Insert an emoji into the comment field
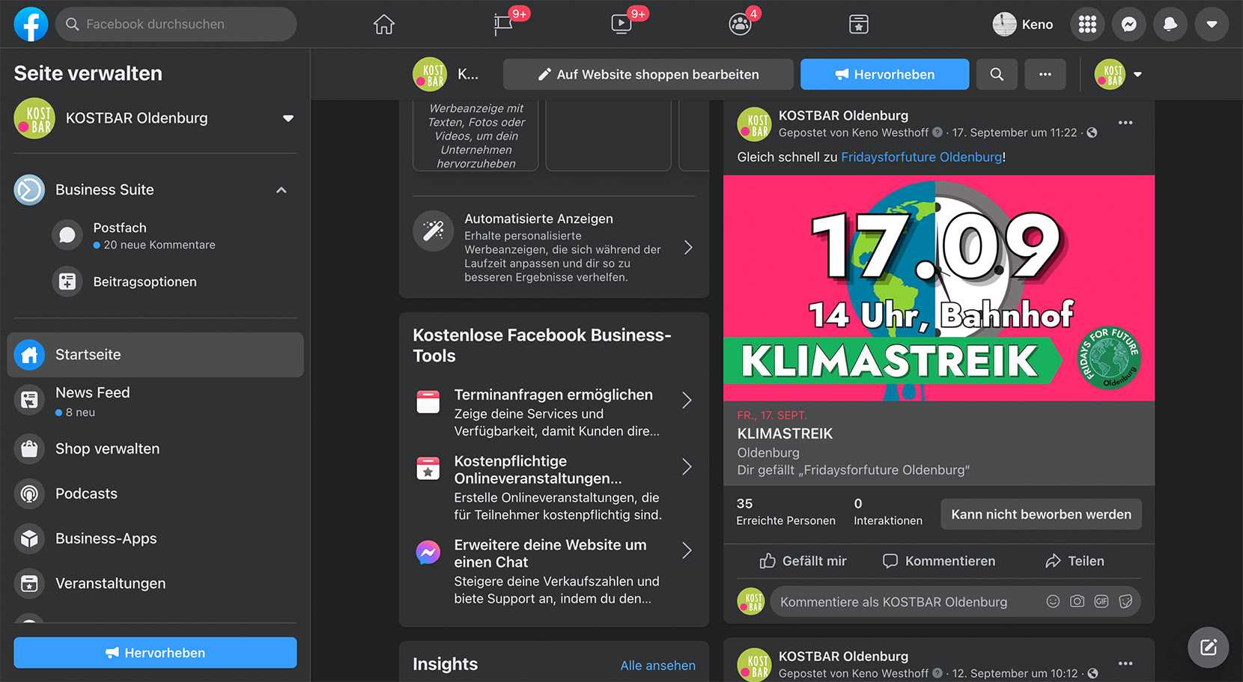This screenshot has height=682, width=1243. [1052, 601]
